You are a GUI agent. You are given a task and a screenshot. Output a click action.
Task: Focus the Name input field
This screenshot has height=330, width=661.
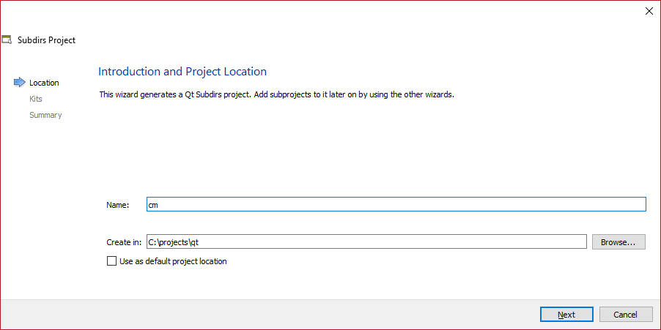[396, 205]
